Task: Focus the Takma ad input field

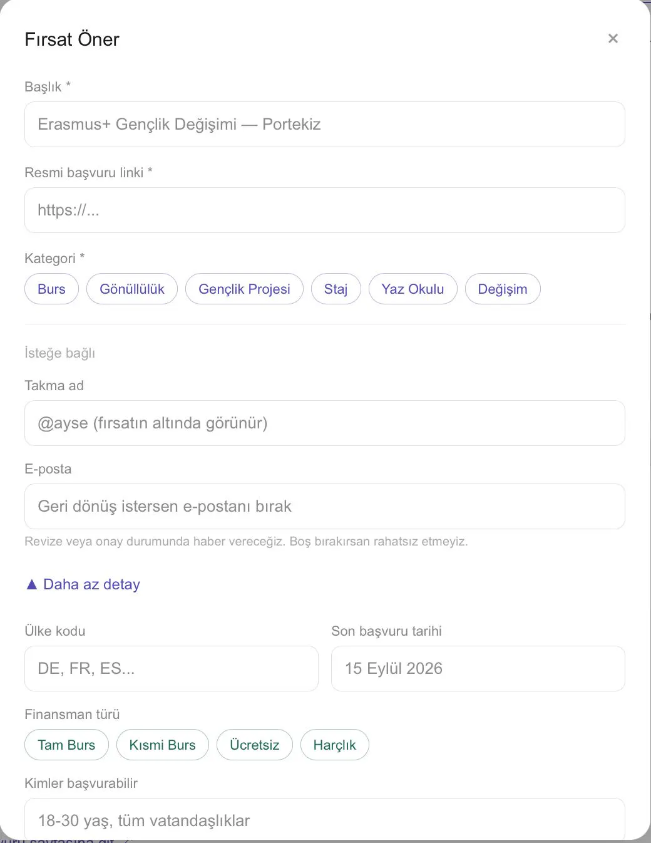Action: point(325,423)
